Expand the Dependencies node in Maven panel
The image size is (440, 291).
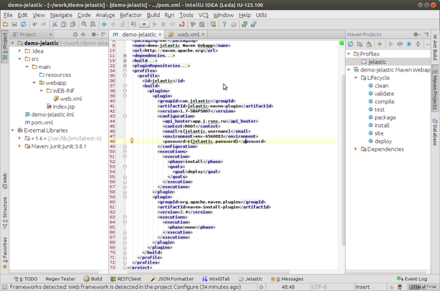click(355, 149)
